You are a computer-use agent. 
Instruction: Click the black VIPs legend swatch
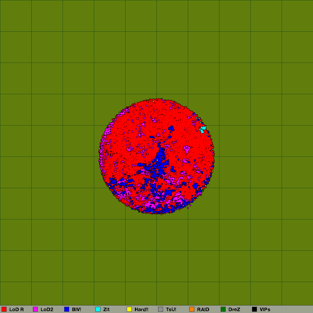[x=254, y=309]
